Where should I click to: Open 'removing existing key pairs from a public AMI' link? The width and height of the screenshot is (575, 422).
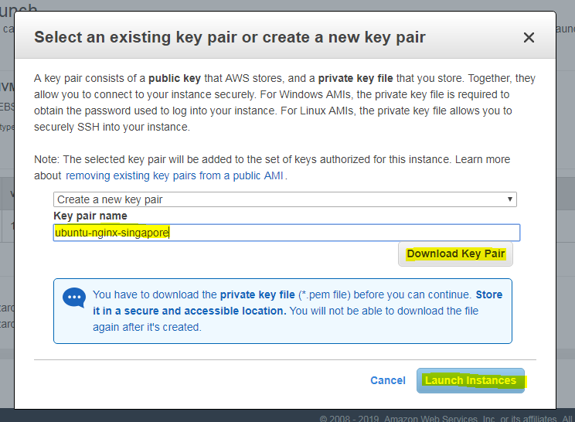click(x=174, y=175)
